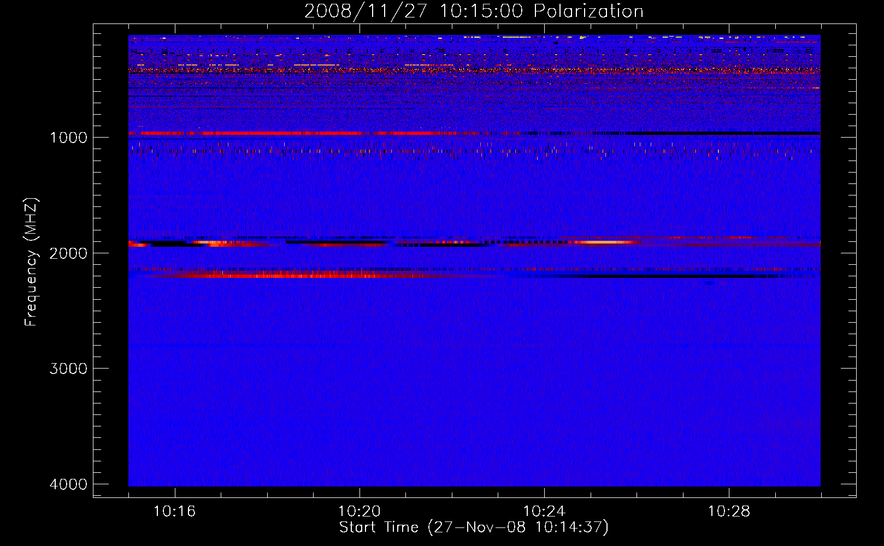Screen dimensions: 884x546
Task: Click the 'Start Time (27-Nov-08 10:14:37)' label
Action: pos(474,527)
